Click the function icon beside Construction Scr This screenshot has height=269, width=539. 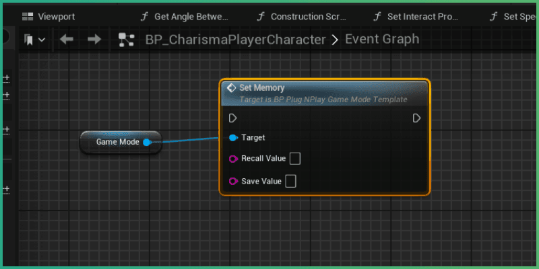point(261,16)
